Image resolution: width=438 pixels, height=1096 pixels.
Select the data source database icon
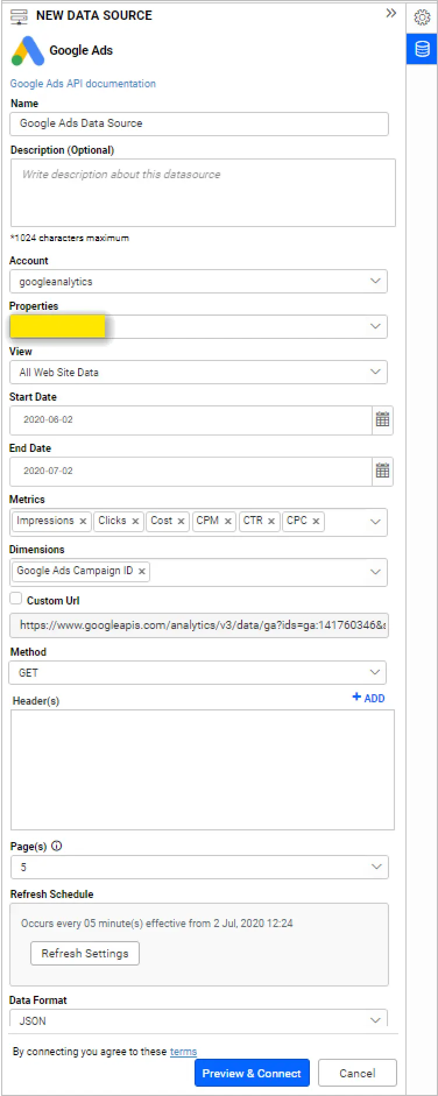click(422, 49)
